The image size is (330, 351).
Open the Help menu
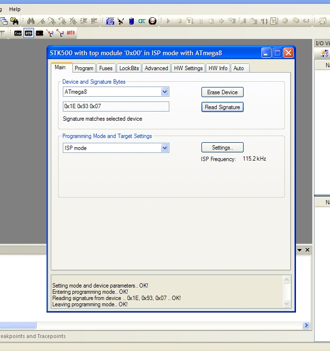[15, 9]
